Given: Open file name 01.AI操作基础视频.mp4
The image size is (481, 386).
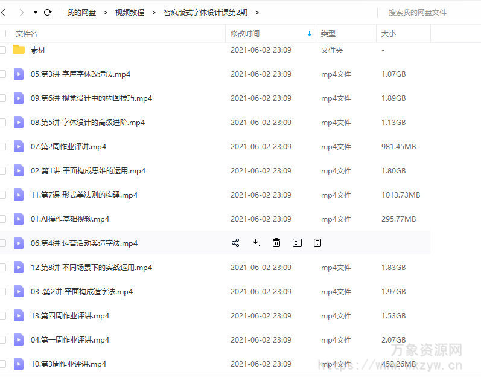Looking at the screenshot, I should coord(70,219).
